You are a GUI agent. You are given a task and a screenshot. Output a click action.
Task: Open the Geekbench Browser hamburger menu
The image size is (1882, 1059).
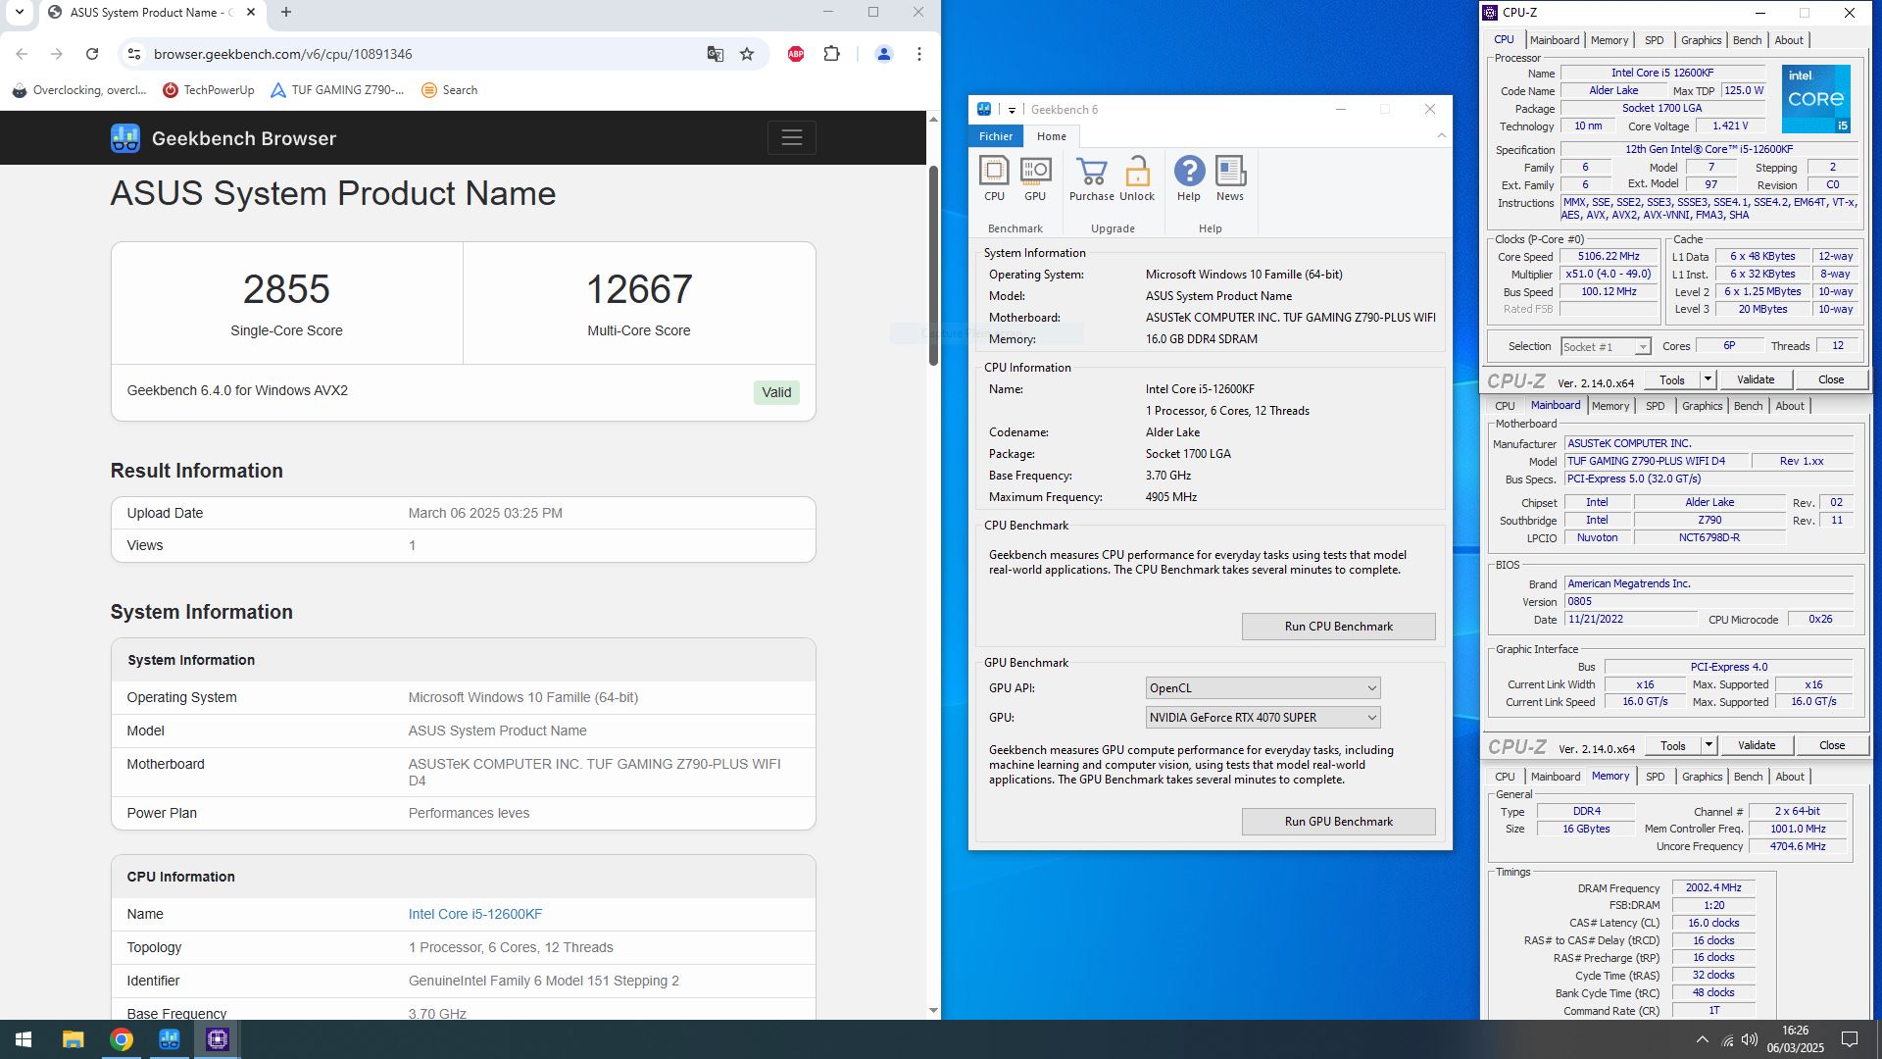[791, 138]
